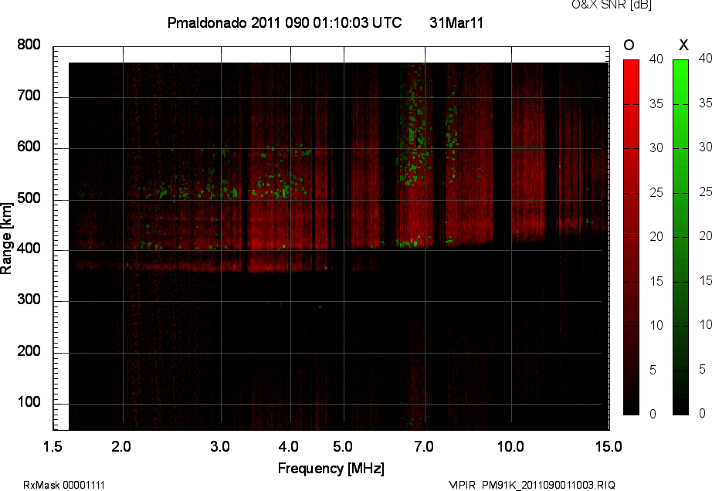The image size is (712, 491).
Task: Select the 100 tick on the Range axis
Action: tap(29, 404)
